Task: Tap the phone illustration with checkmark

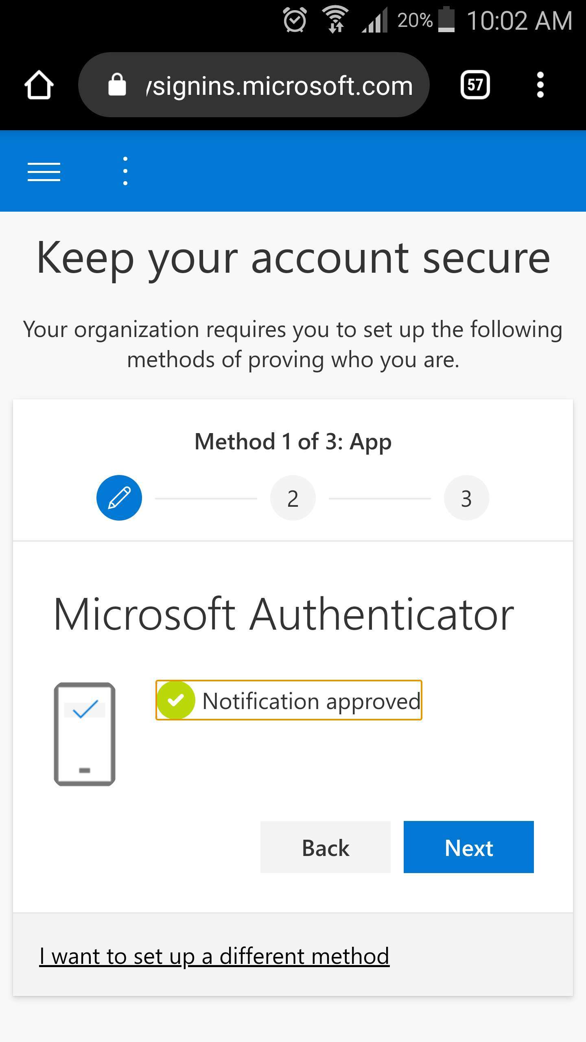Action: pos(85,734)
